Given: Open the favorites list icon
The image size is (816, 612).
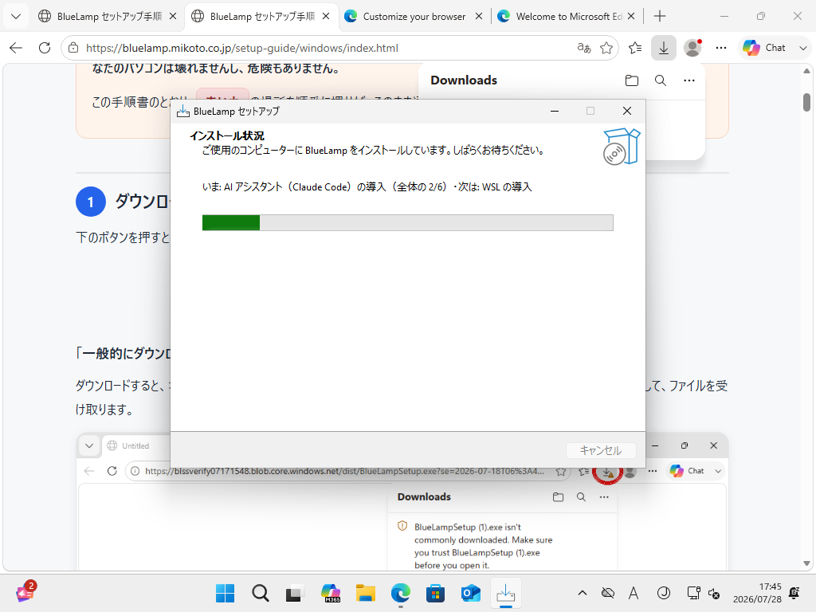Looking at the screenshot, I should tap(635, 48).
